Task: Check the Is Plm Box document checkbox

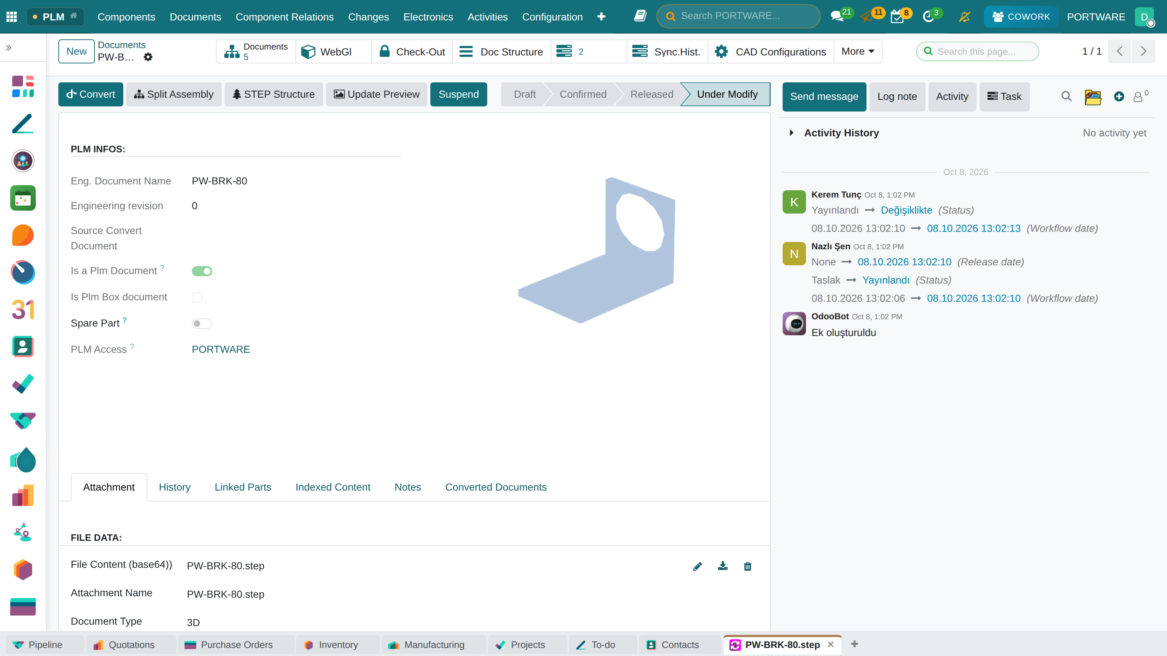Action: coord(197,297)
